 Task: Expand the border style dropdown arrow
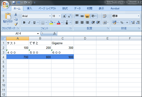click(46, 23)
